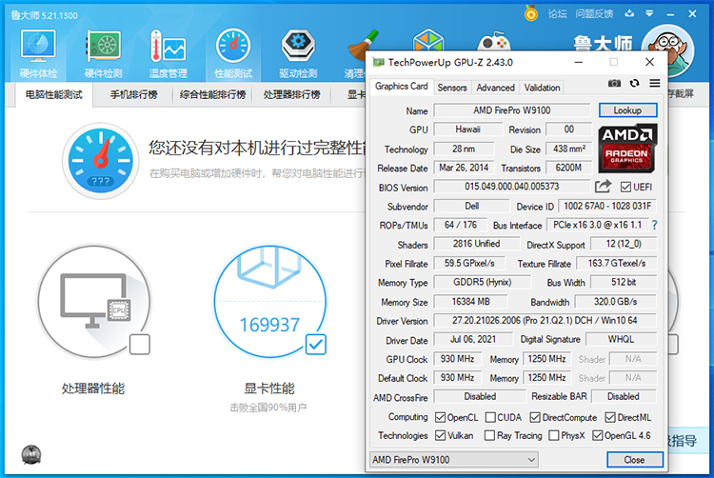The width and height of the screenshot is (714, 478).
Task: Toggle the UEFI checkbox
Action: 625,187
